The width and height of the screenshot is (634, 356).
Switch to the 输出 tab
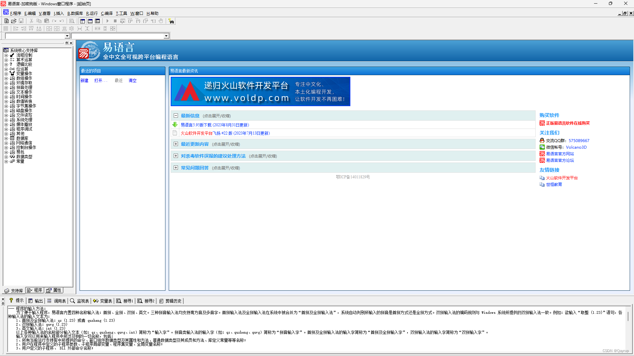tap(36, 301)
